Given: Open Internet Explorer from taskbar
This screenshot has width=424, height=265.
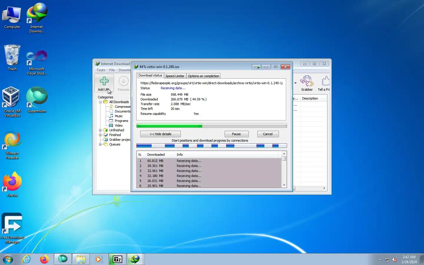Looking at the screenshot, I should point(26,259).
